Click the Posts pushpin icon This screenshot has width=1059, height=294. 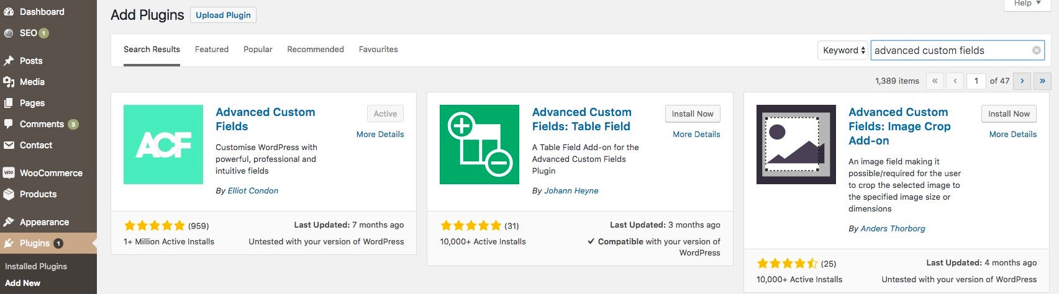point(9,61)
